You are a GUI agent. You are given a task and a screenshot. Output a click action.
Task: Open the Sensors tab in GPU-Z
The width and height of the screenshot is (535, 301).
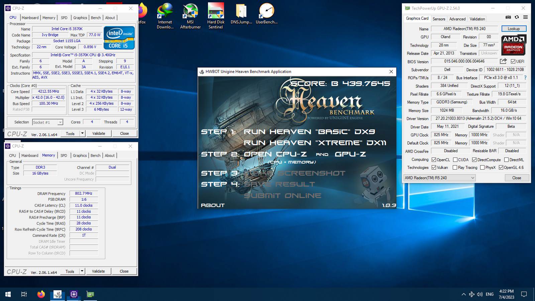(439, 19)
